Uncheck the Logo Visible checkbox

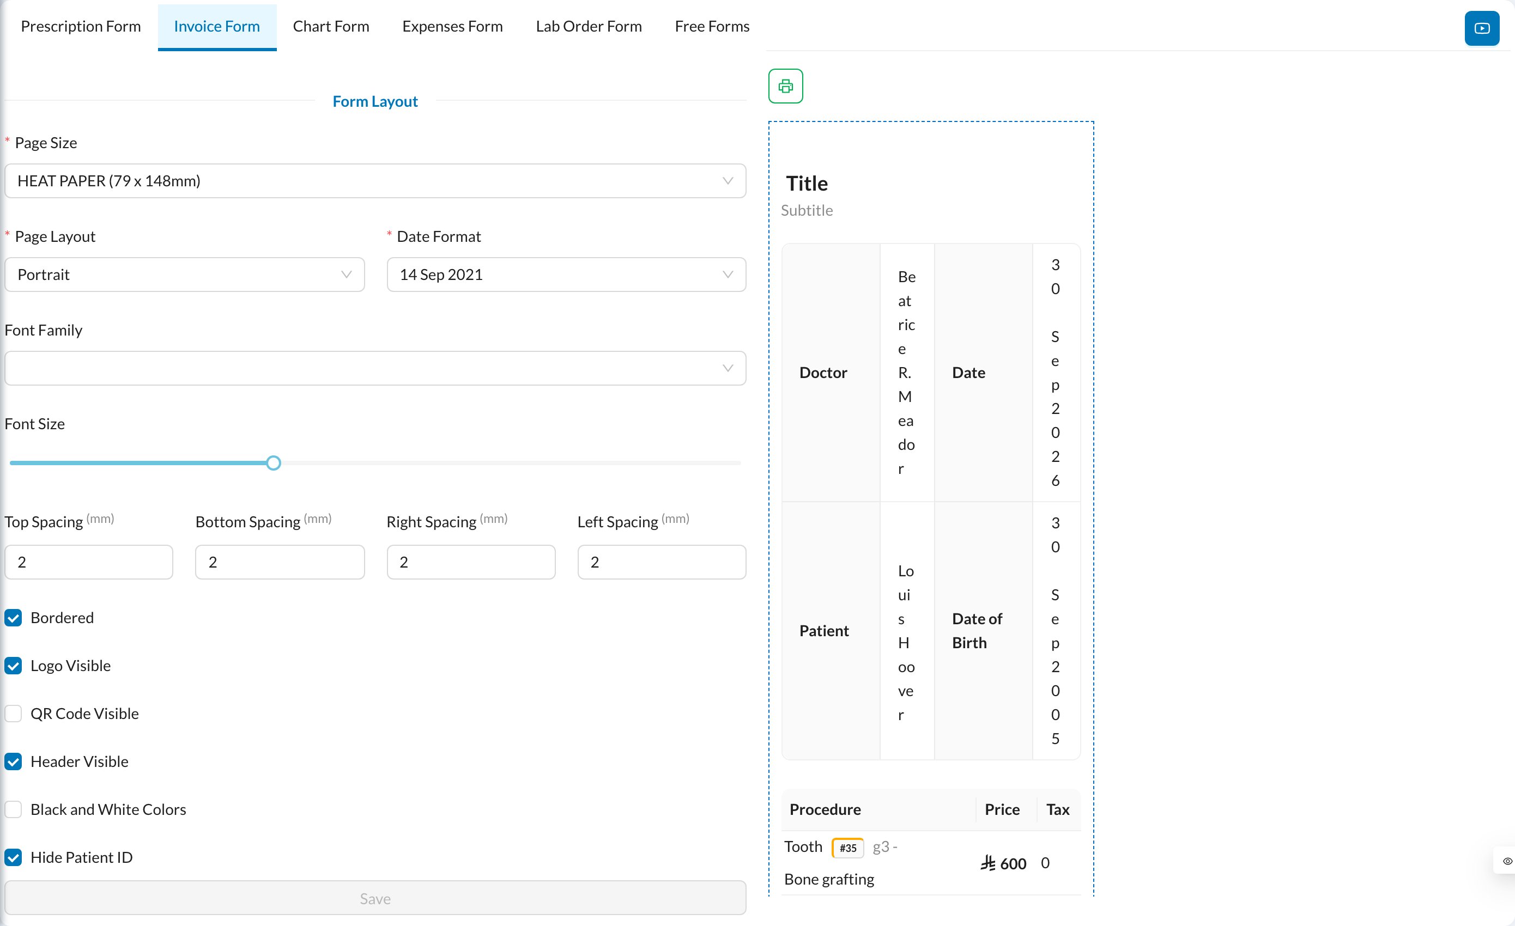14,666
